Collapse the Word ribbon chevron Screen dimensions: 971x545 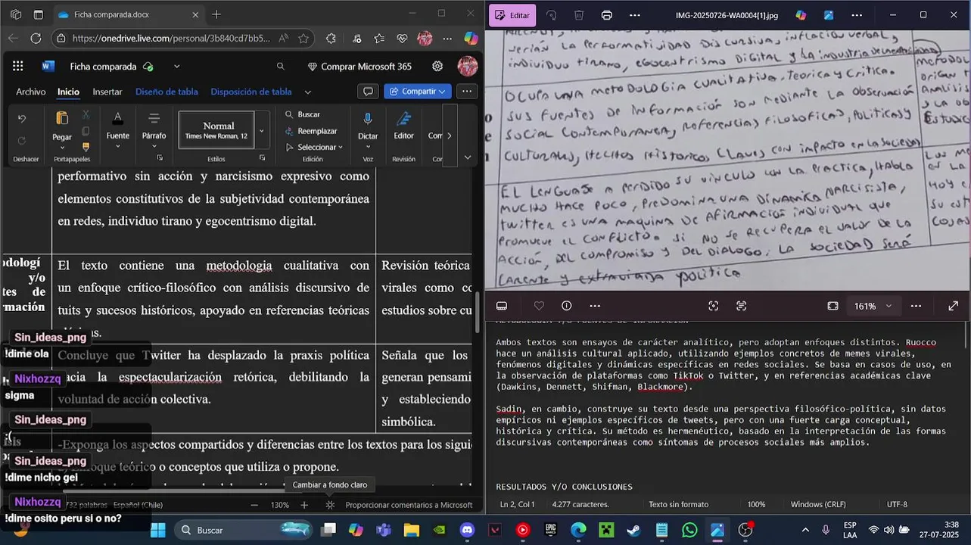467,157
